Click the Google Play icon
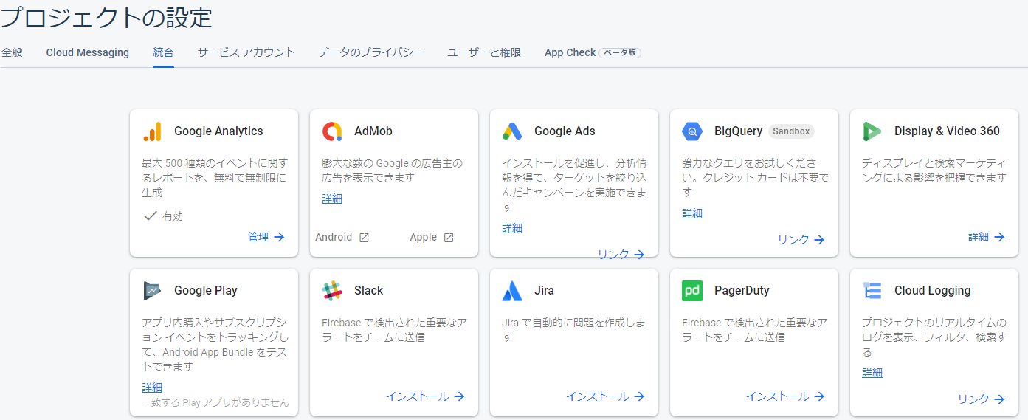Viewport: 1028px width, 420px height. 152,291
